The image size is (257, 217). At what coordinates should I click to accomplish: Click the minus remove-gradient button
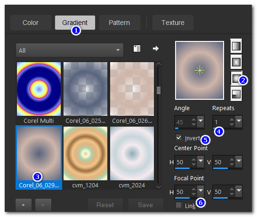(x=43, y=205)
